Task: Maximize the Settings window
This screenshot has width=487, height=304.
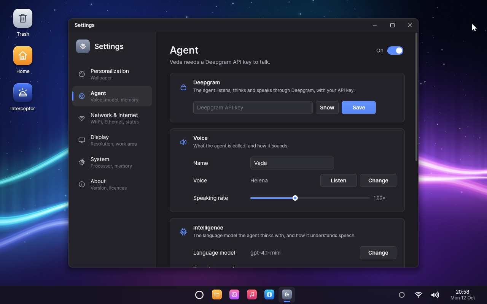Action: [x=392, y=25]
